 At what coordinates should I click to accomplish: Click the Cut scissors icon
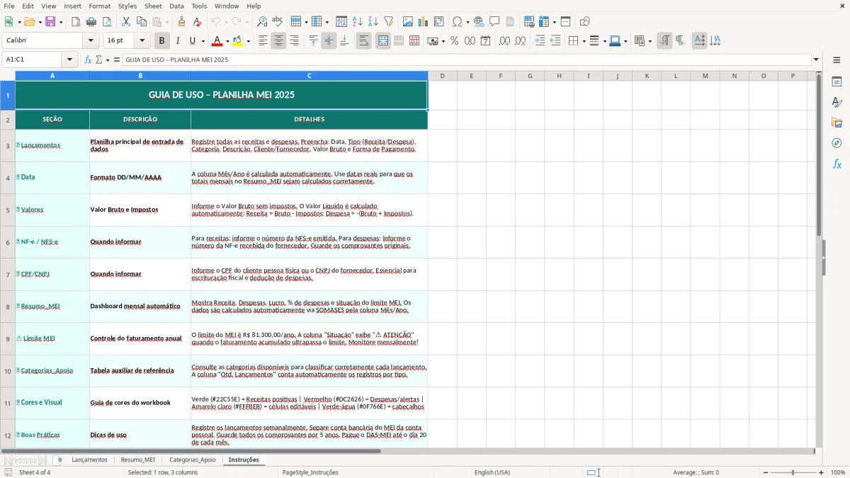126,22
